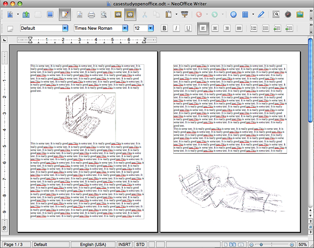The height and width of the screenshot is (248, 314).
Task: Toggle Italic formatting
Action: click(x=176, y=28)
